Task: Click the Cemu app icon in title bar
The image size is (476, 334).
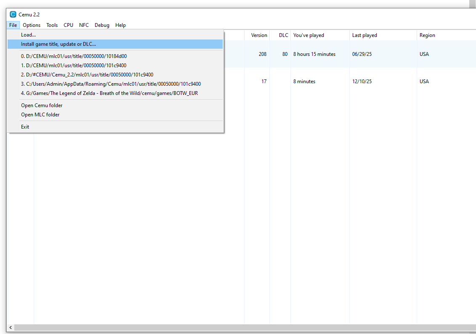Action: [x=13, y=14]
